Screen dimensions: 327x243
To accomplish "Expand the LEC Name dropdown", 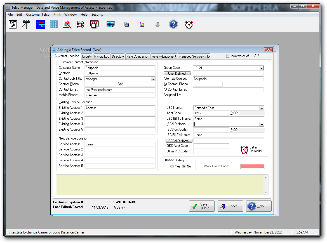I will [x=262, y=108].
